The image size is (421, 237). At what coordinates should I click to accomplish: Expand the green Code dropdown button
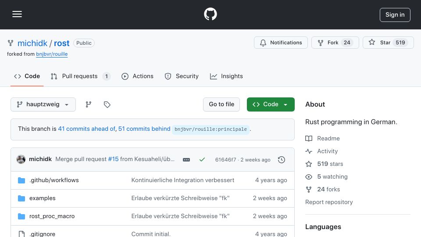[271, 104]
